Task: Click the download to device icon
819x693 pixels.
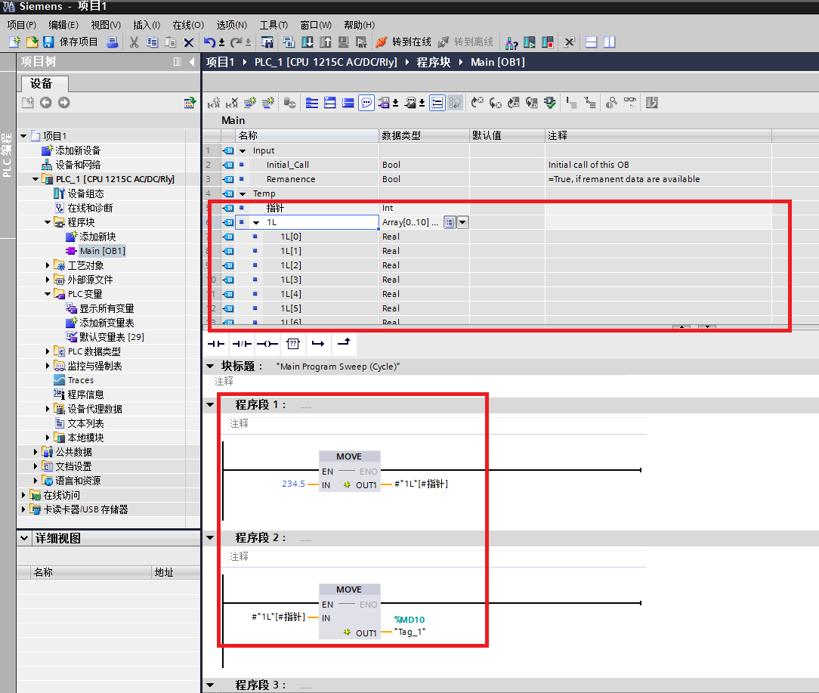Action: 307,42
